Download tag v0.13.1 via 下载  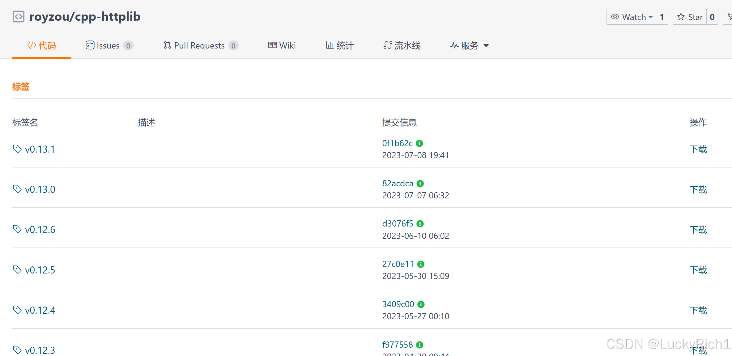click(698, 149)
